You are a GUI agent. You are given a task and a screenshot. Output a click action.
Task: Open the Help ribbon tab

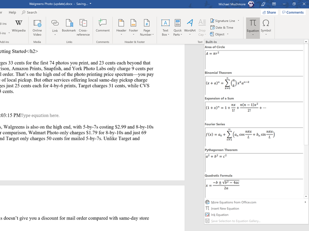pos(13,13)
